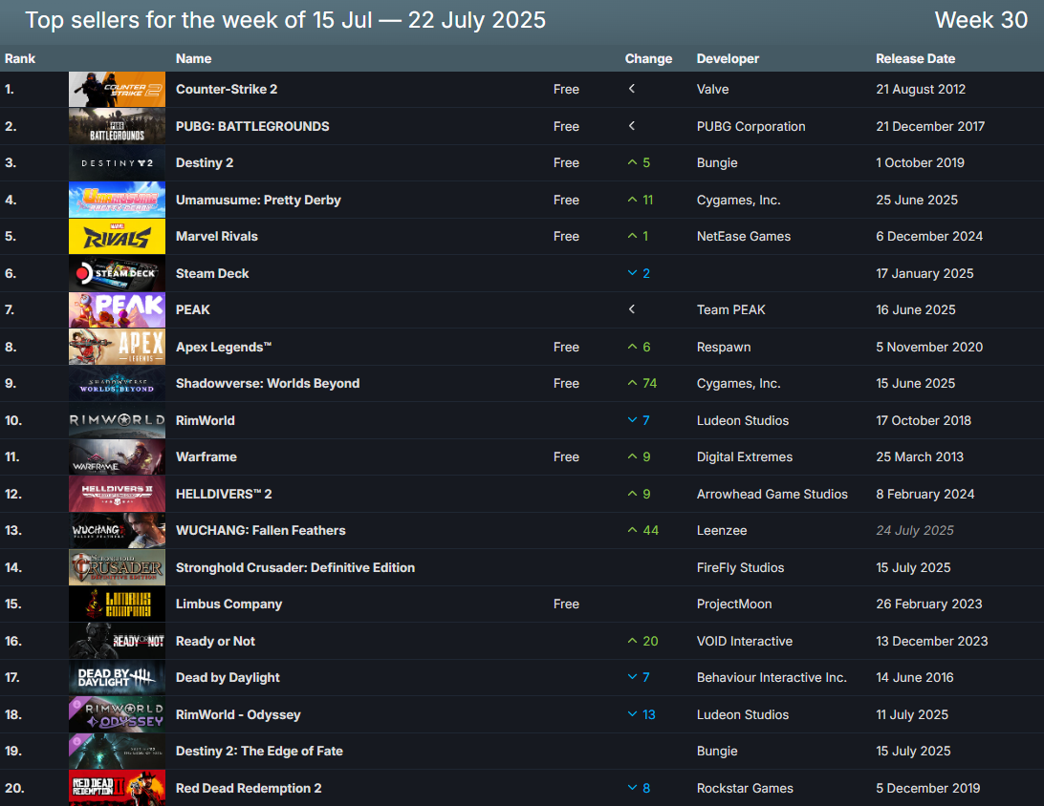Click the Counter-Strike 2 game thumbnail
1044x806 pixels.
pos(117,89)
